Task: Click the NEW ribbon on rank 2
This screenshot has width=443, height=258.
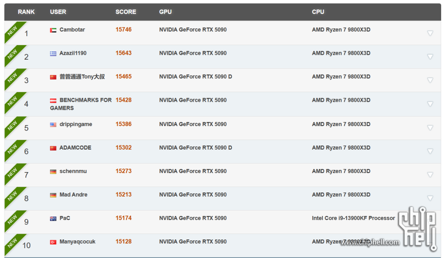Action: (x=13, y=54)
